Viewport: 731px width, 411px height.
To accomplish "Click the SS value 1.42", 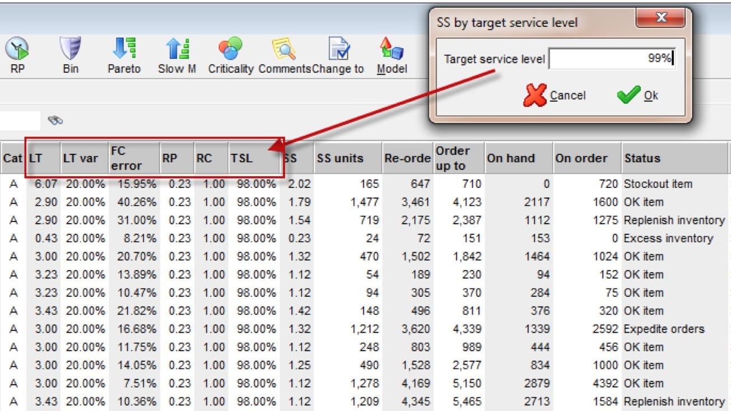I will click(299, 311).
